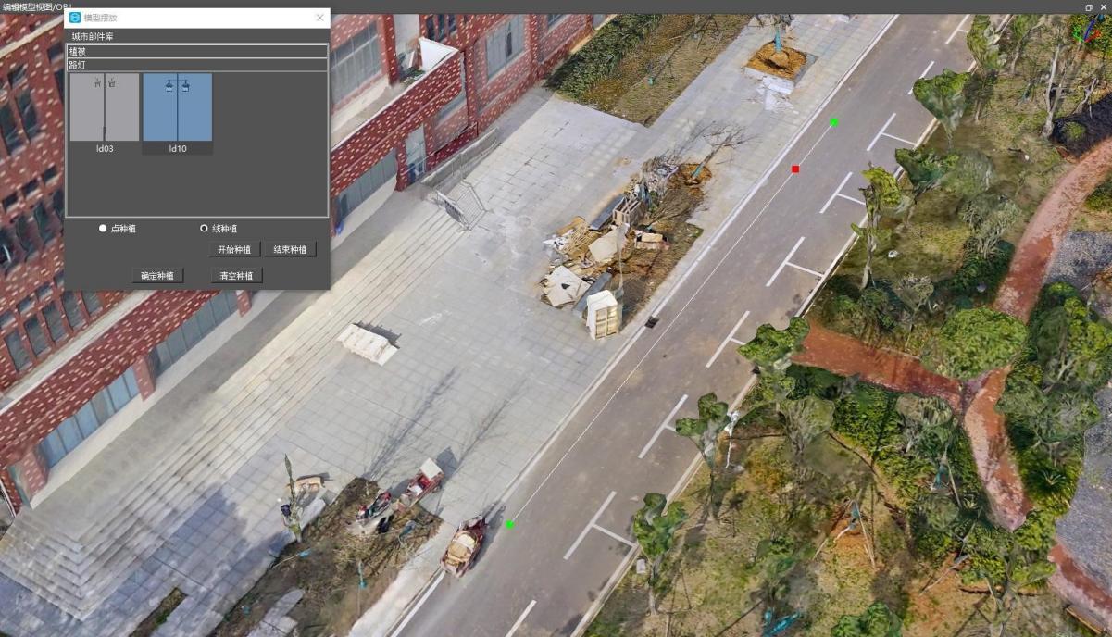Close the 编辑模型视图 panel

pos(1104,6)
